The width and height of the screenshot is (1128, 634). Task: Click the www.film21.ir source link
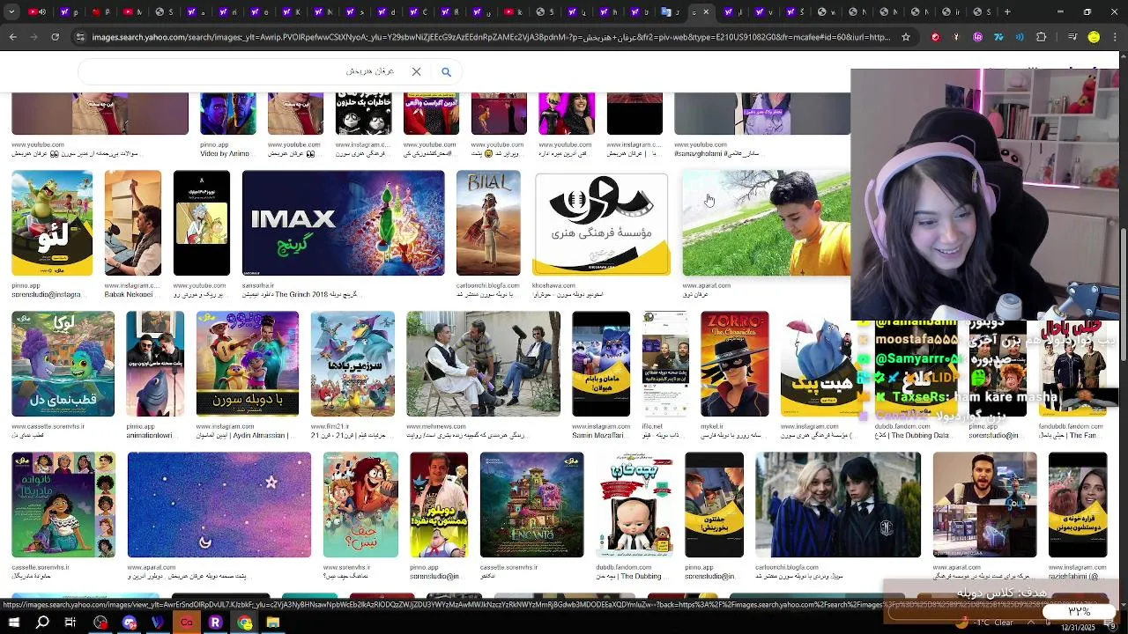pos(331,426)
